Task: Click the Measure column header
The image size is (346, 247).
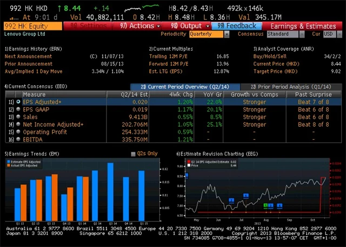Action: pos(64,94)
